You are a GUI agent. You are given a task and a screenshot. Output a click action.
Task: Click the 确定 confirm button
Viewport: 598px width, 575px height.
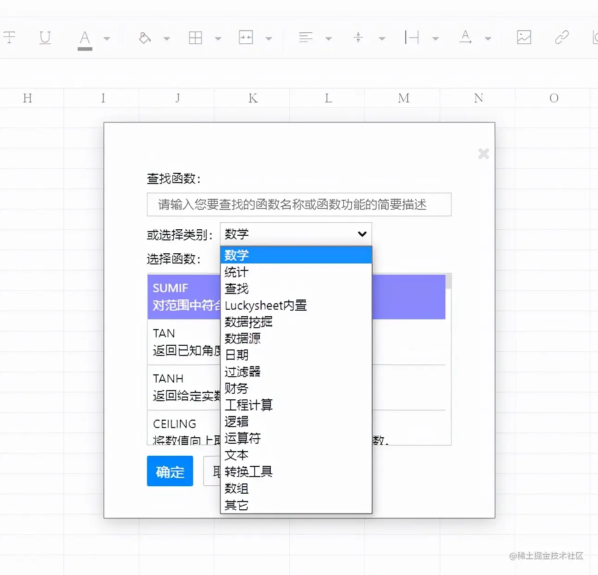click(x=170, y=471)
